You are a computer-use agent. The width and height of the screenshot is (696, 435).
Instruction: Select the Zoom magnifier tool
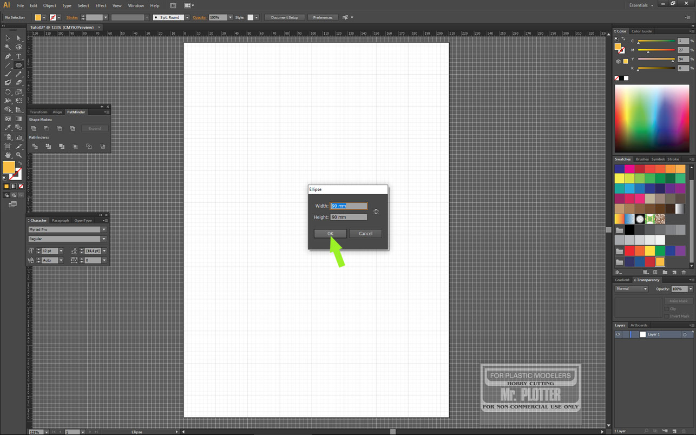click(x=18, y=155)
